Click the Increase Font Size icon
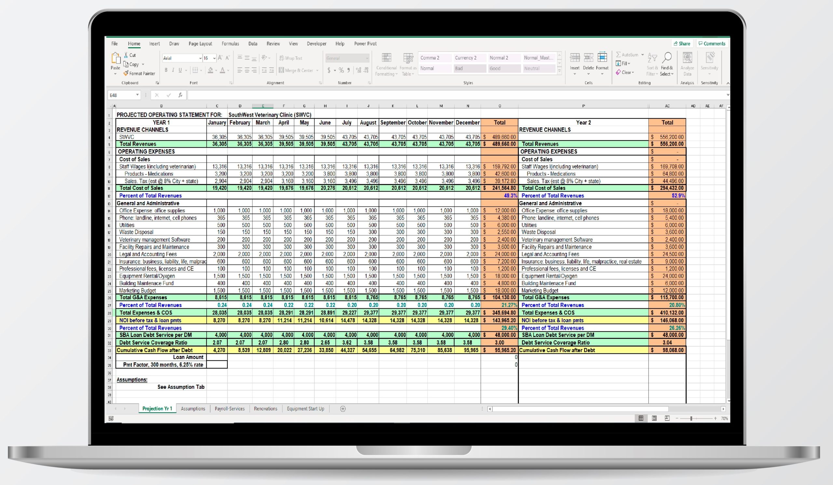The height and width of the screenshot is (485, 833). [220, 58]
